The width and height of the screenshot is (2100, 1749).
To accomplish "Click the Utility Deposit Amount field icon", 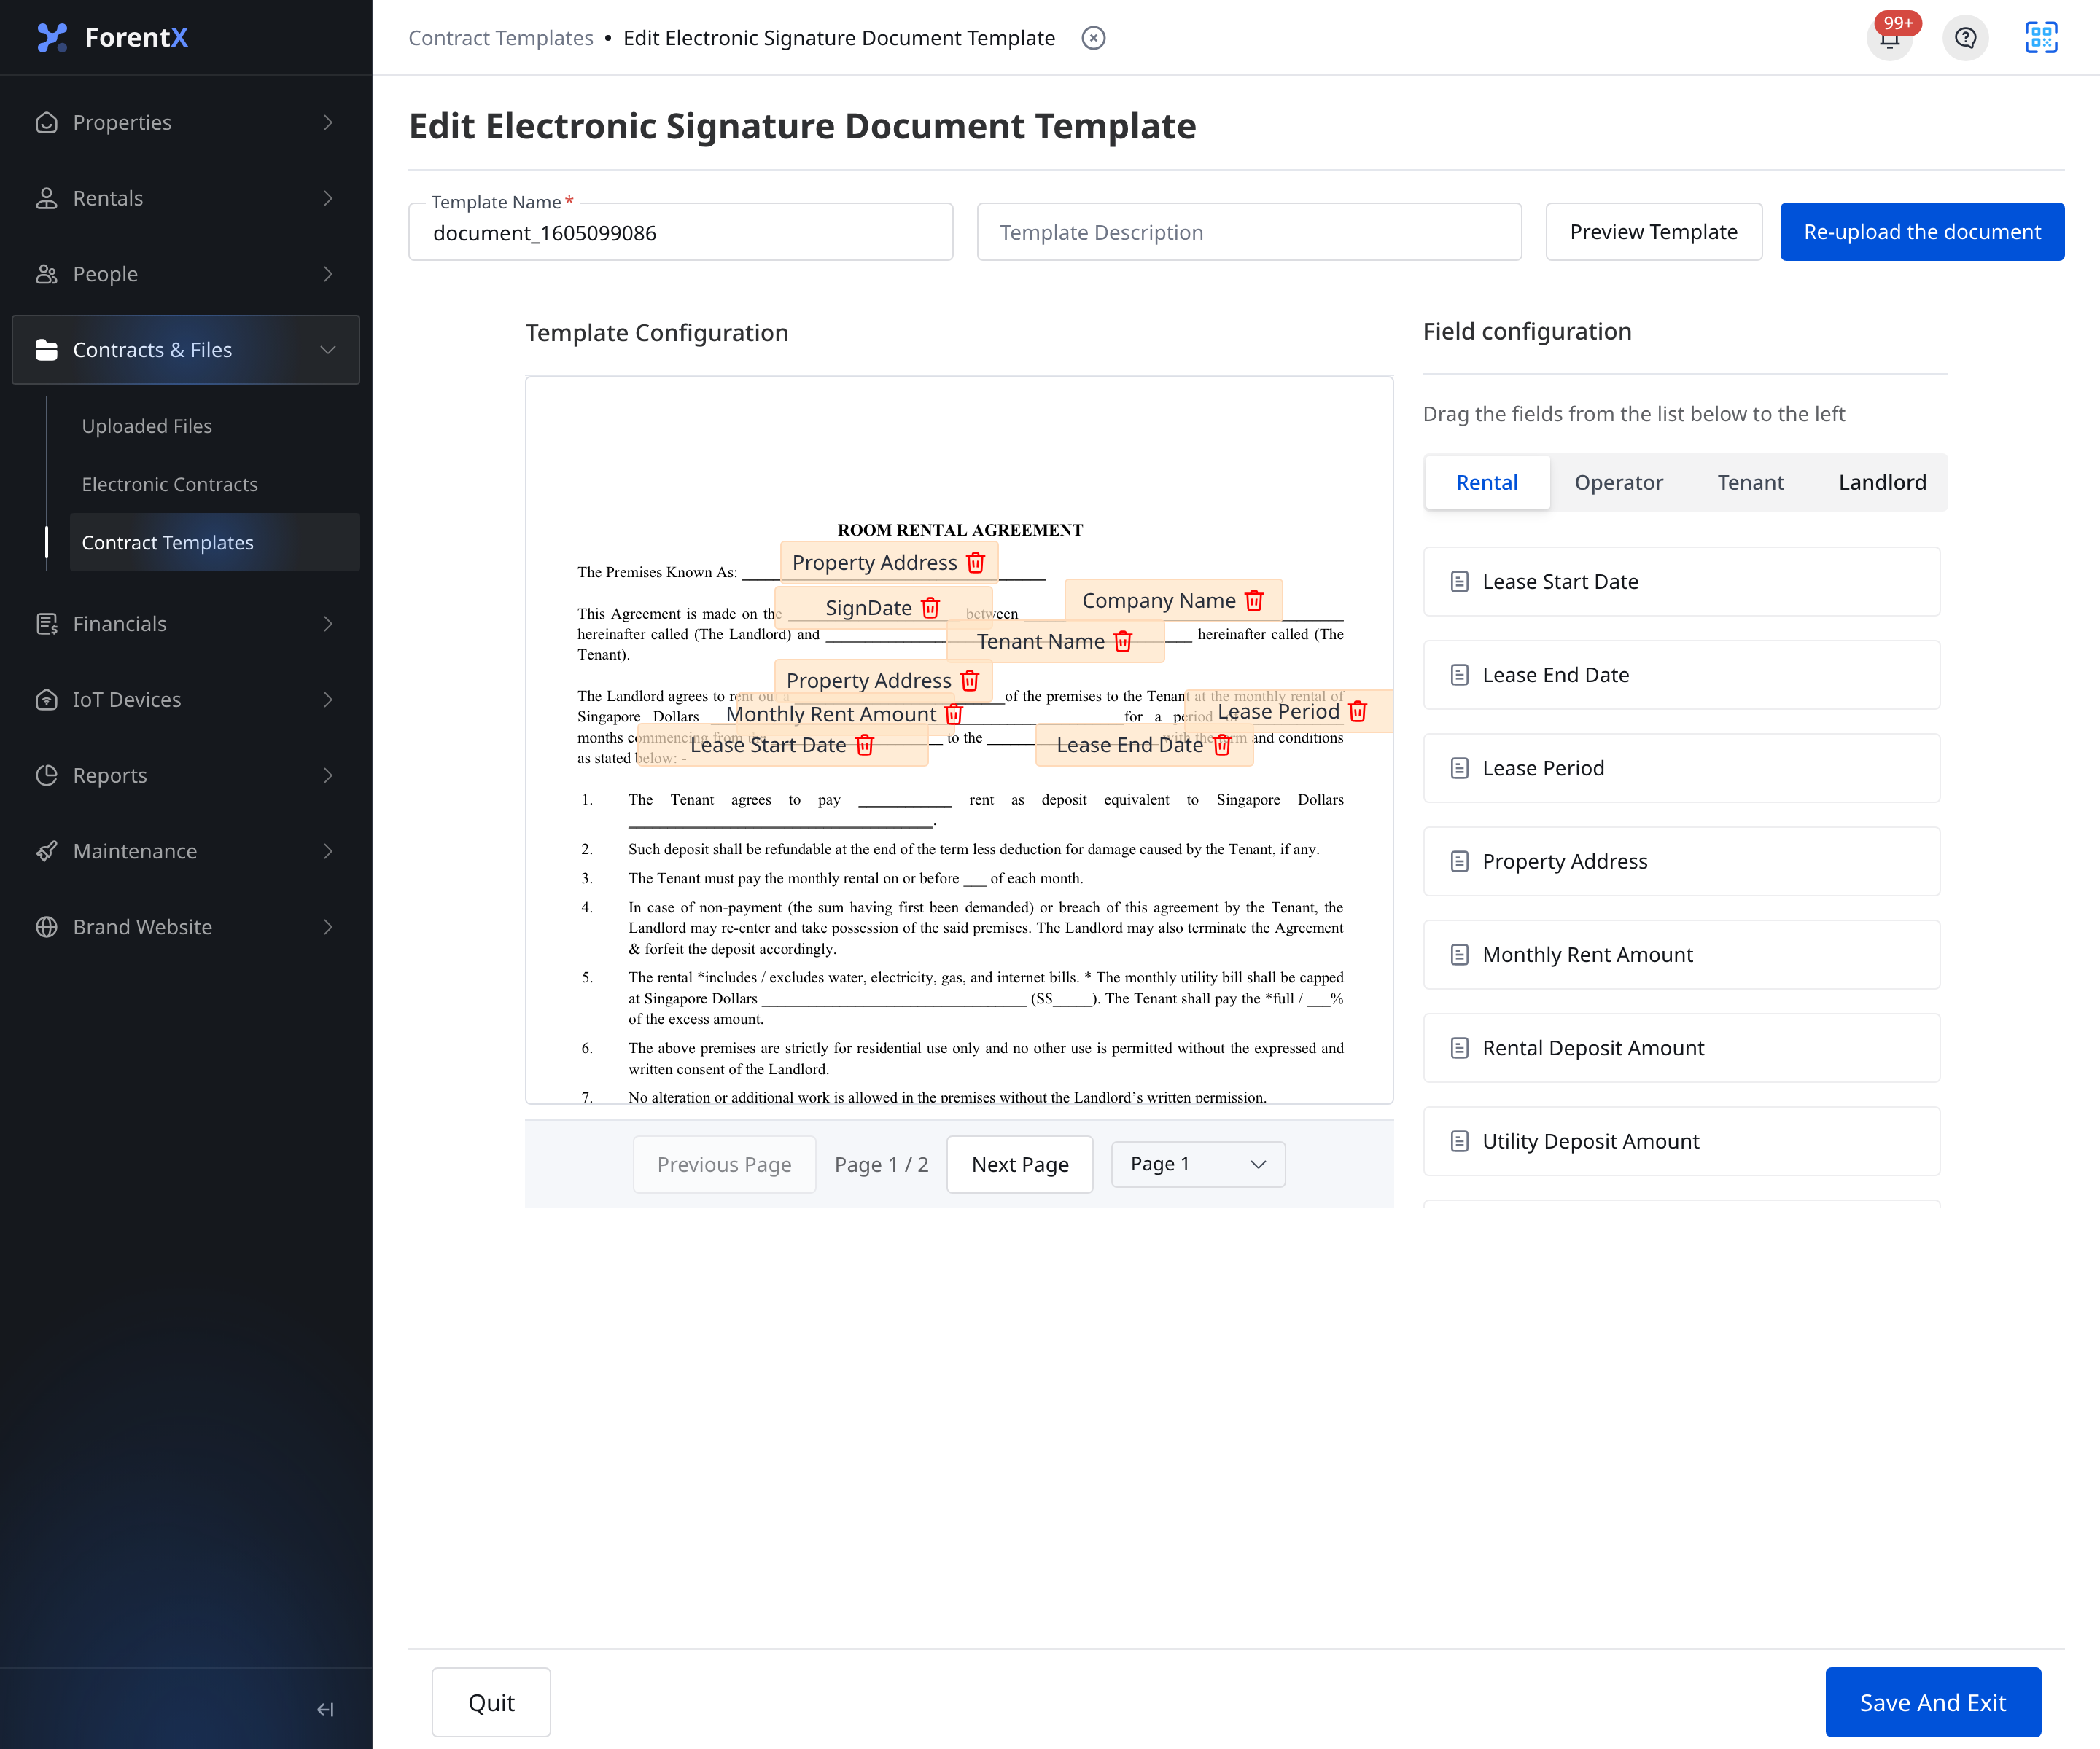I will (1460, 1141).
